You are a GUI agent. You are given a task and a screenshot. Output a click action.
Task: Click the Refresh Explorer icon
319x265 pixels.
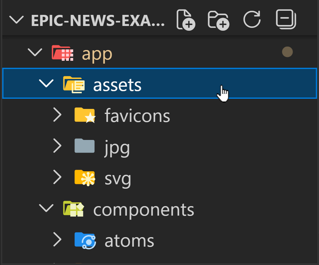coord(252,20)
